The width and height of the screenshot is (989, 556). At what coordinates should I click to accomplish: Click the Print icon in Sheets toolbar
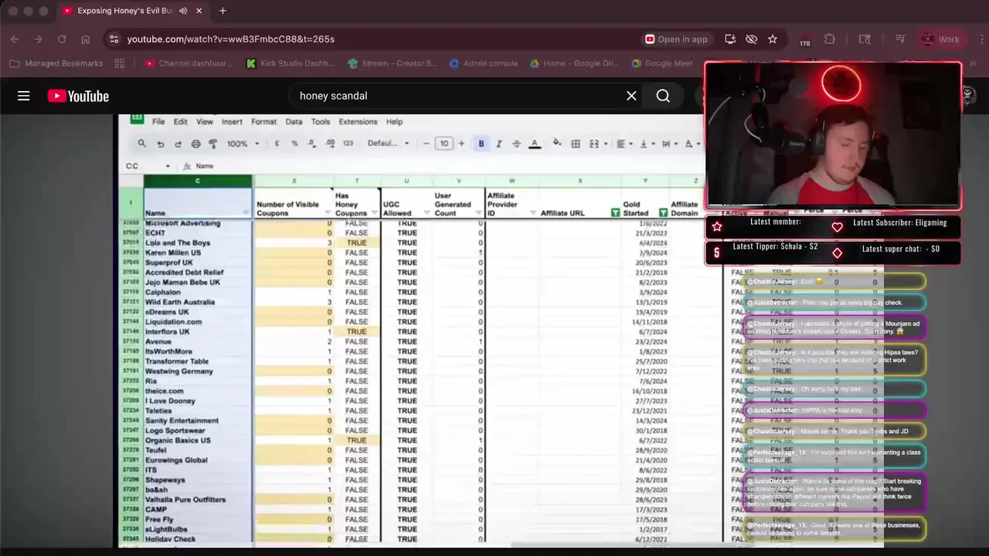(195, 144)
